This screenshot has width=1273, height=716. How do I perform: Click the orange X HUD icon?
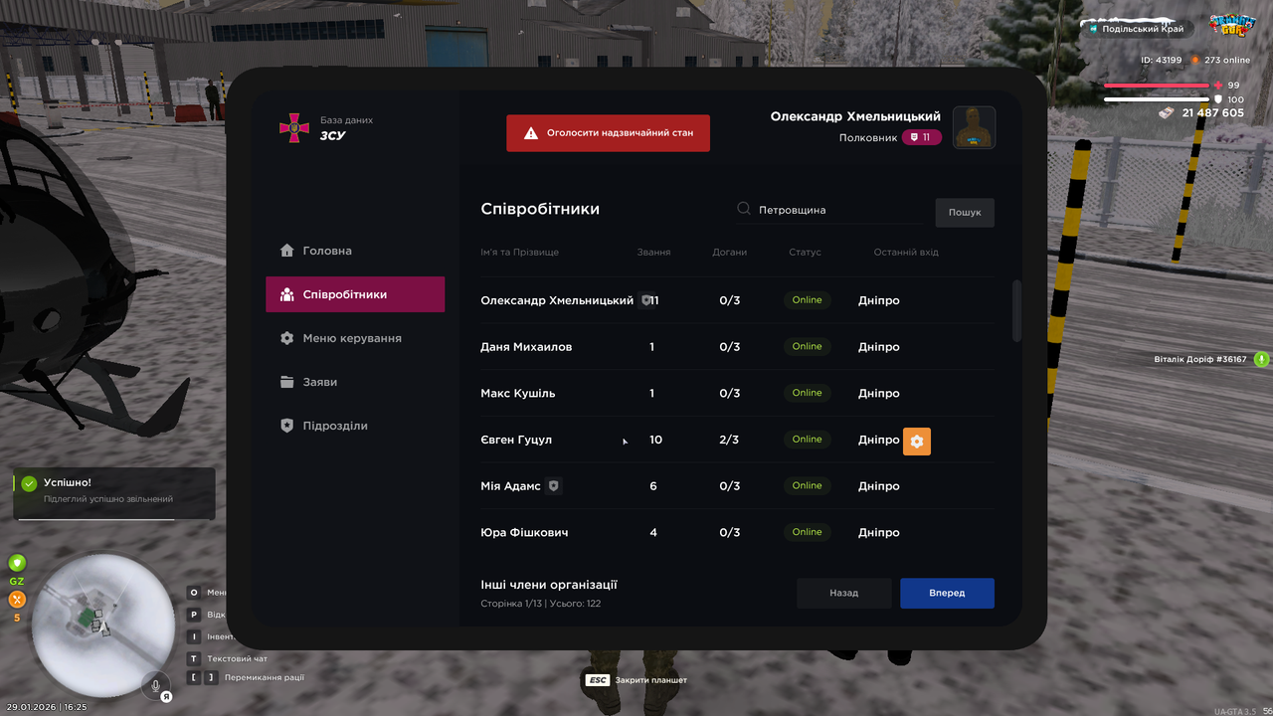[17, 599]
